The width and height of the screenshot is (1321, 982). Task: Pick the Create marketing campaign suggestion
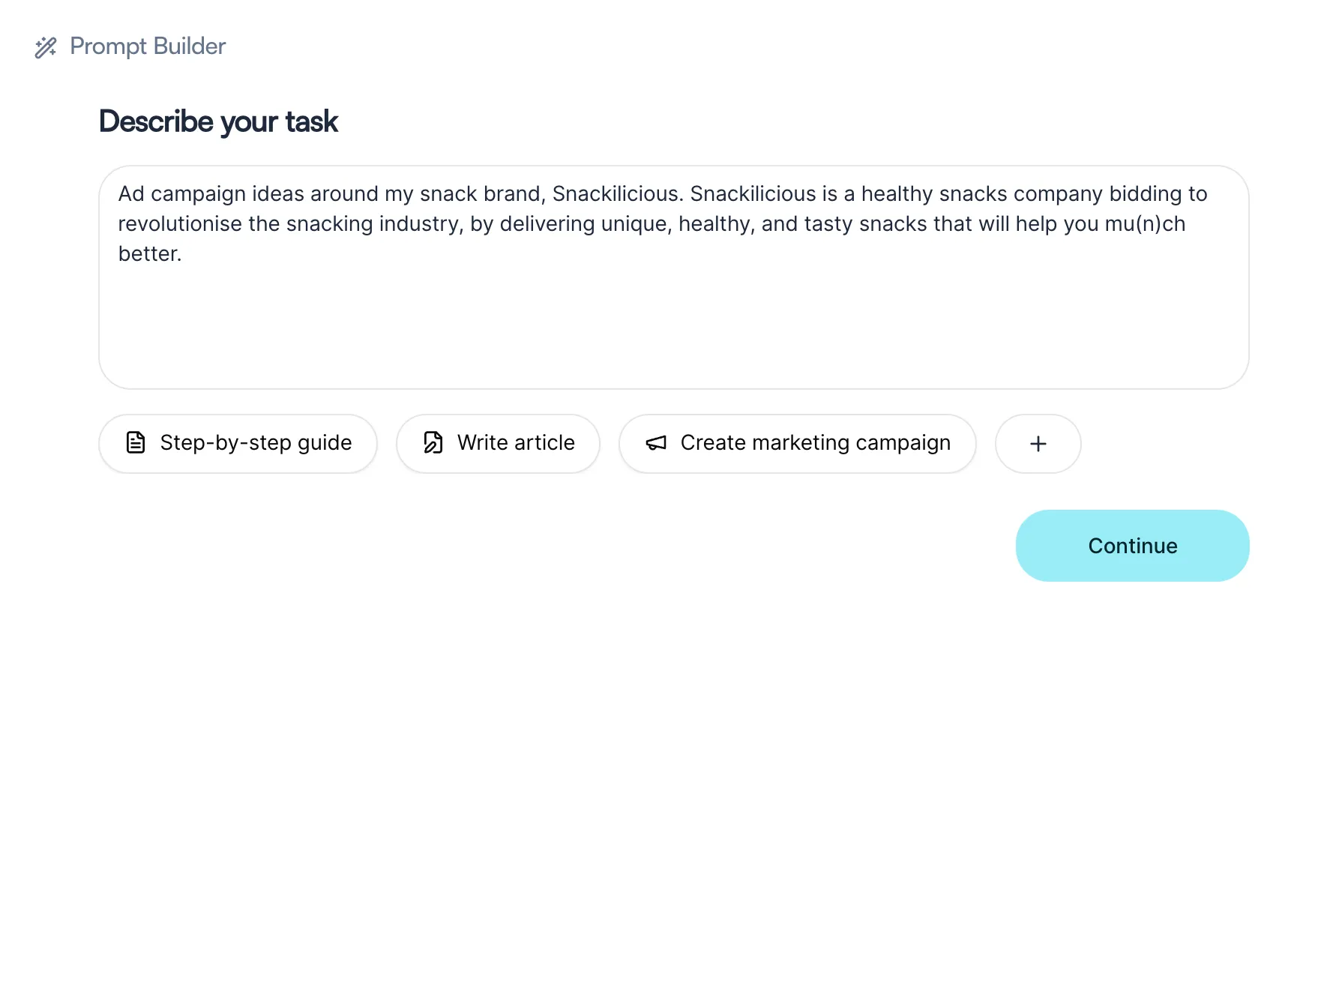click(x=798, y=443)
